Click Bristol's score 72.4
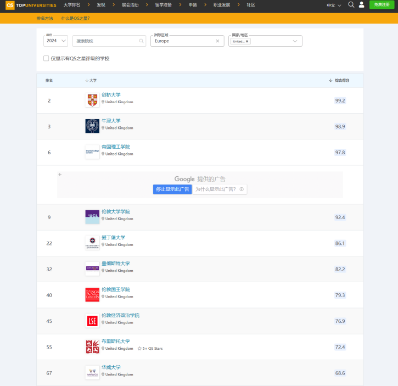This screenshot has width=398, height=386. click(340, 347)
